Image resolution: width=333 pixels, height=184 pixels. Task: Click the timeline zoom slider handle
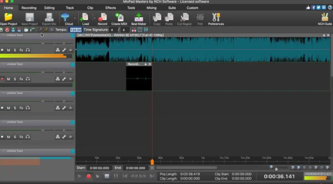tap(276, 169)
